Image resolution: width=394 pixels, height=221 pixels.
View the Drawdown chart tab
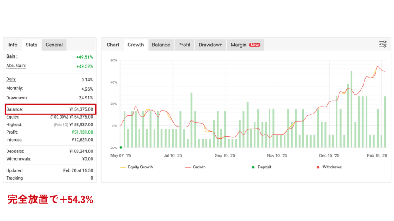click(x=210, y=45)
